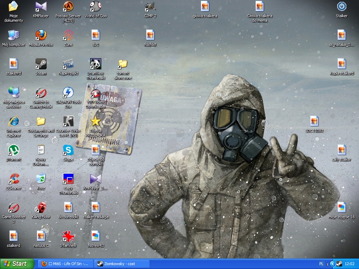Launch the Steam desktop shortcut
This screenshot has height=269, width=359.
click(41, 64)
